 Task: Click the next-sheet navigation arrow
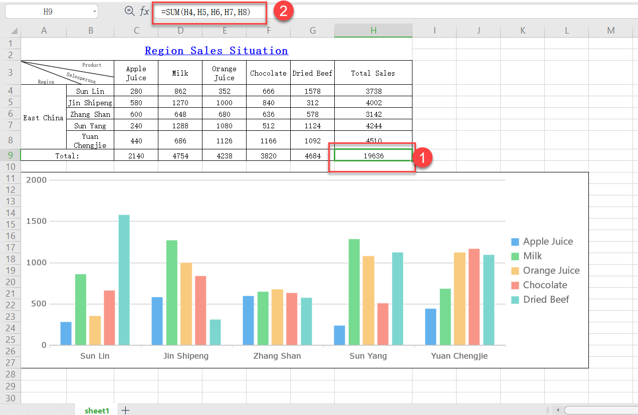(45, 409)
